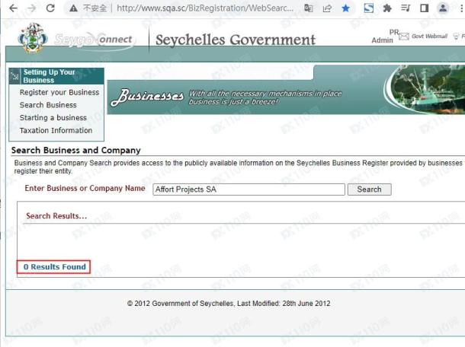Click the Seychelles Government title
The width and height of the screenshot is (465, 347).
point(236,40)
